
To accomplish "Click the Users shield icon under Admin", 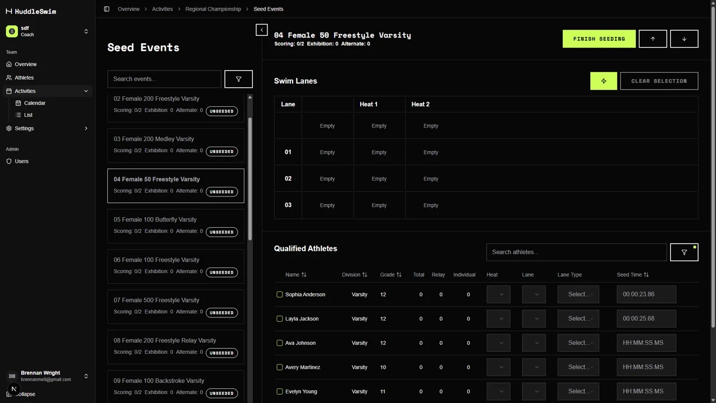I will pyautogui.click(x=8, y=161).
